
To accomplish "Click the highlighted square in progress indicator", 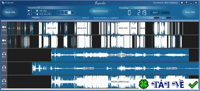I will point(69,13).
